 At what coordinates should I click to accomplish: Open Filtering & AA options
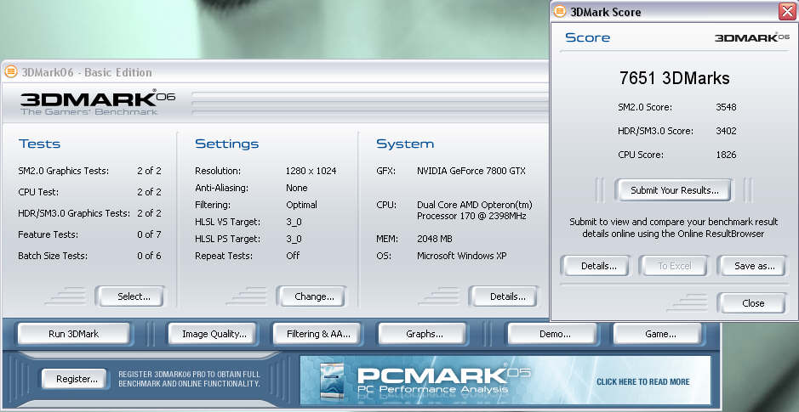[318, 334]
